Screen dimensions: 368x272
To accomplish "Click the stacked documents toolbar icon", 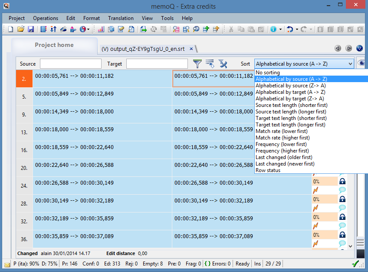I will tap(111, 30).
